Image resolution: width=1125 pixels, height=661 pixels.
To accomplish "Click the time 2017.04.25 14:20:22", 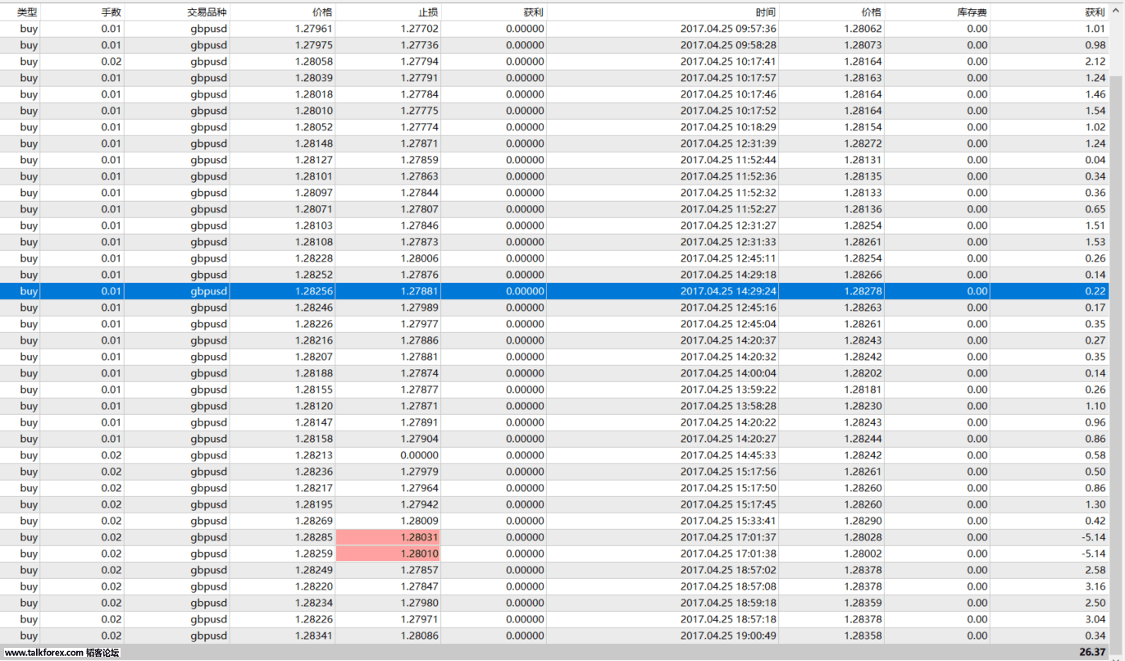I will point(728,422).
